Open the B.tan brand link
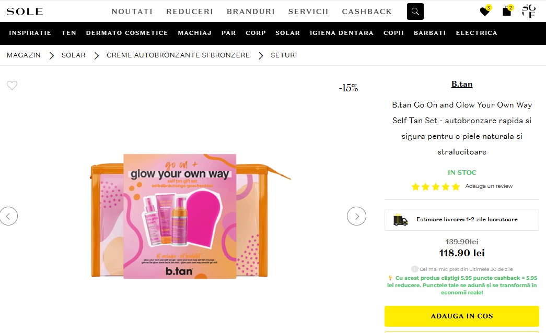Viewport: 546px width, 333px height. tap(462, 84)
